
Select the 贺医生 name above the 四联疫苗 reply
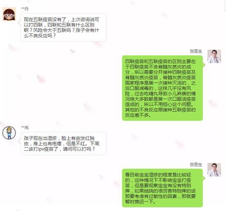pos(196,51)
